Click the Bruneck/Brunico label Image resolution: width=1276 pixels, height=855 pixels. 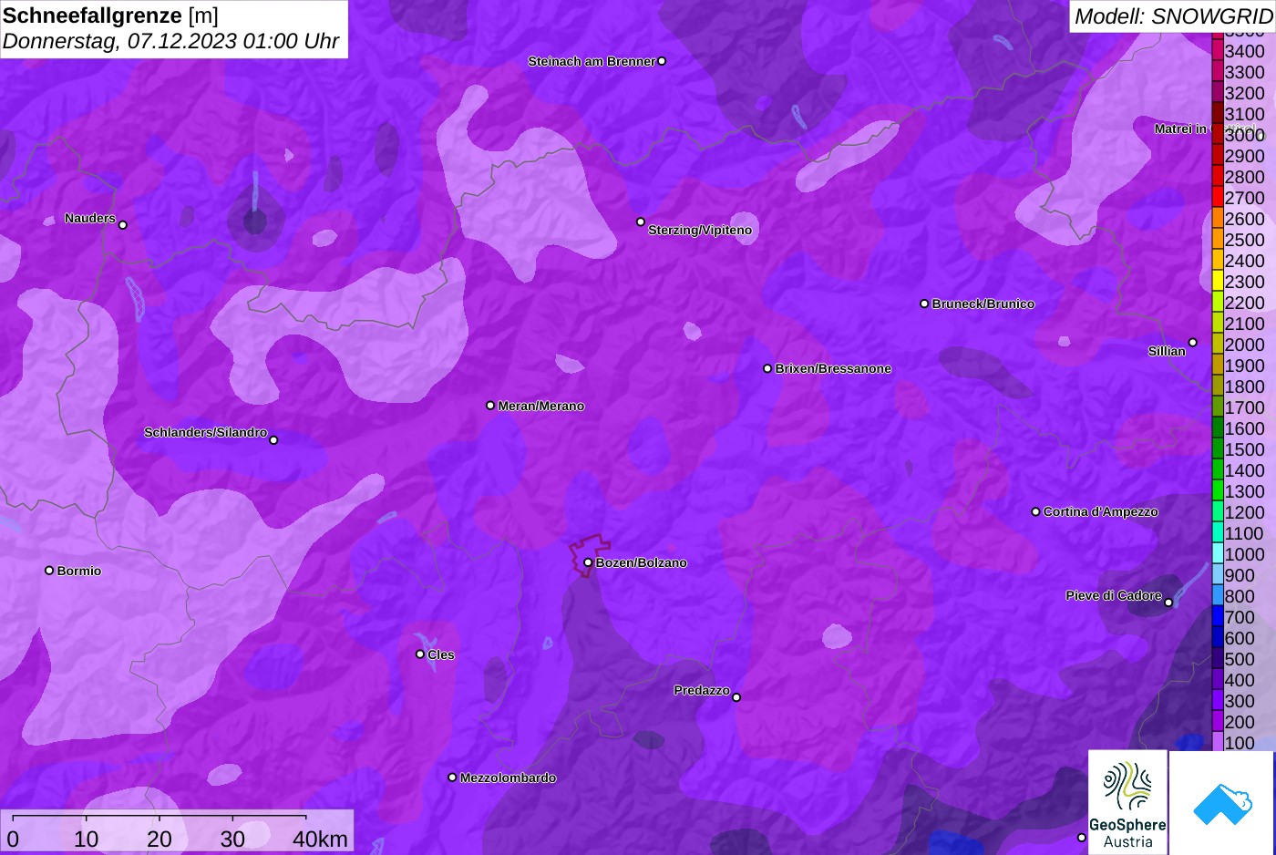tap(983, 304)
